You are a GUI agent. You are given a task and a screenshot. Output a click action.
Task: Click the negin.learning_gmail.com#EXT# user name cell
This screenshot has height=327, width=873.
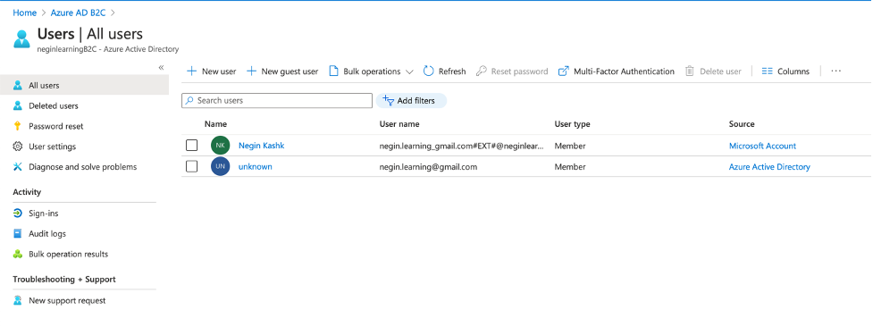pos(462,146)
